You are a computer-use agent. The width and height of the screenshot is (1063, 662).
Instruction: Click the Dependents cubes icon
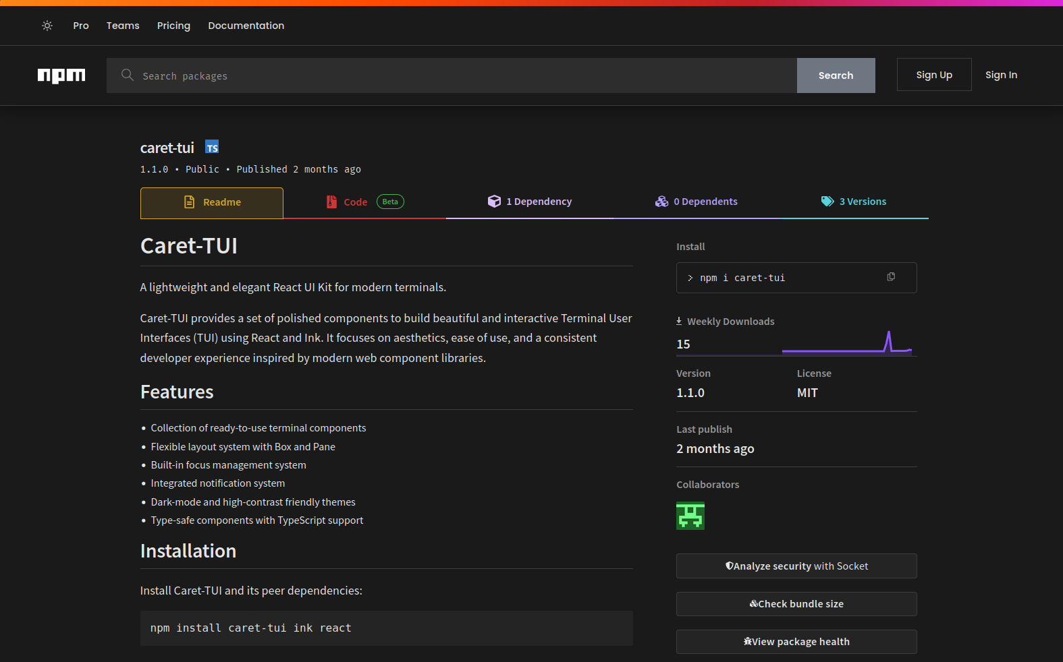coord(661,202)
